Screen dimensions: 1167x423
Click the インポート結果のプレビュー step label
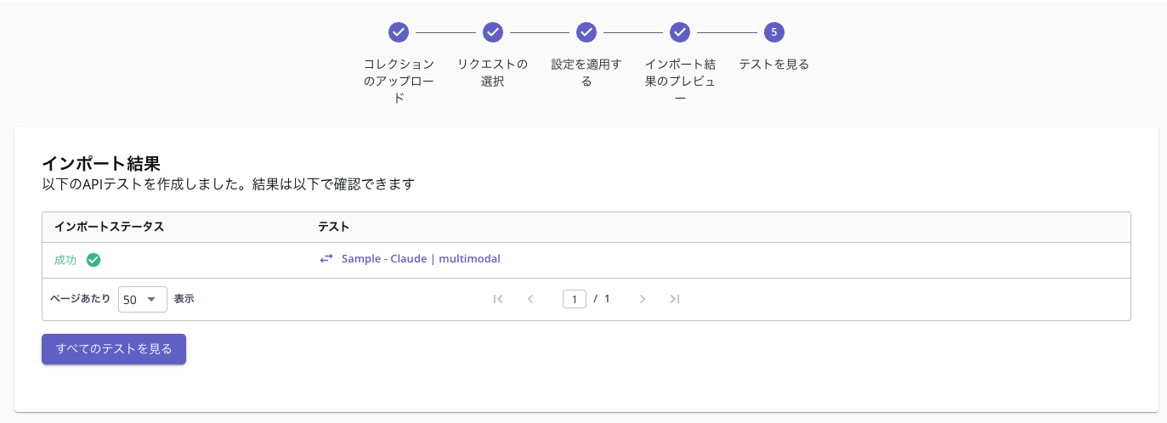point(680,81)
